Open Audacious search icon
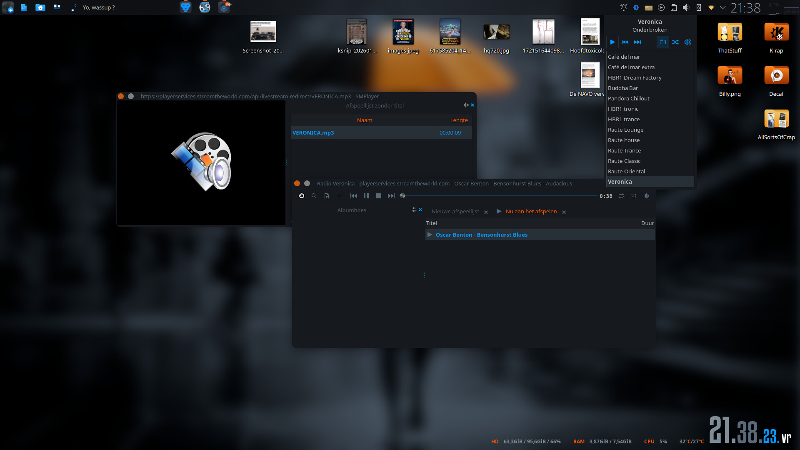 coord(314,196)
